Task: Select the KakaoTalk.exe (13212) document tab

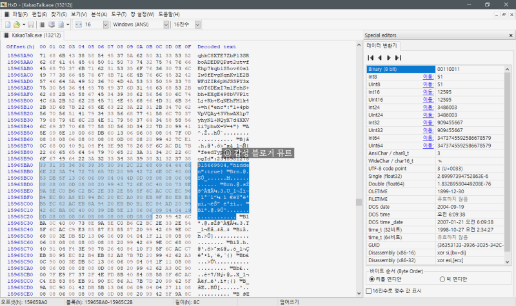Action: (32, 35)
